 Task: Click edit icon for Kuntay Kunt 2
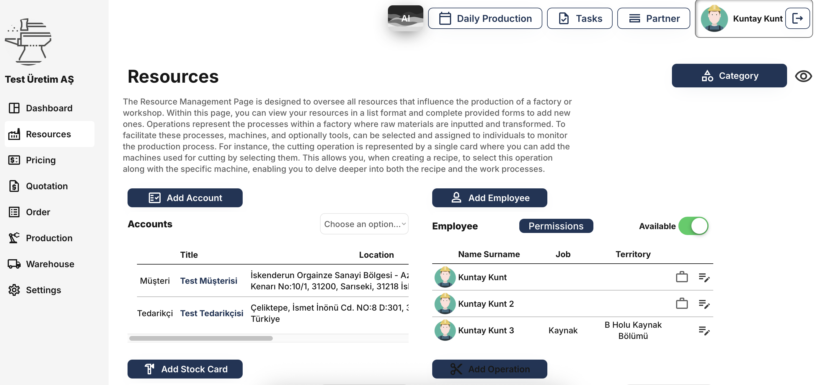point(704,304)
